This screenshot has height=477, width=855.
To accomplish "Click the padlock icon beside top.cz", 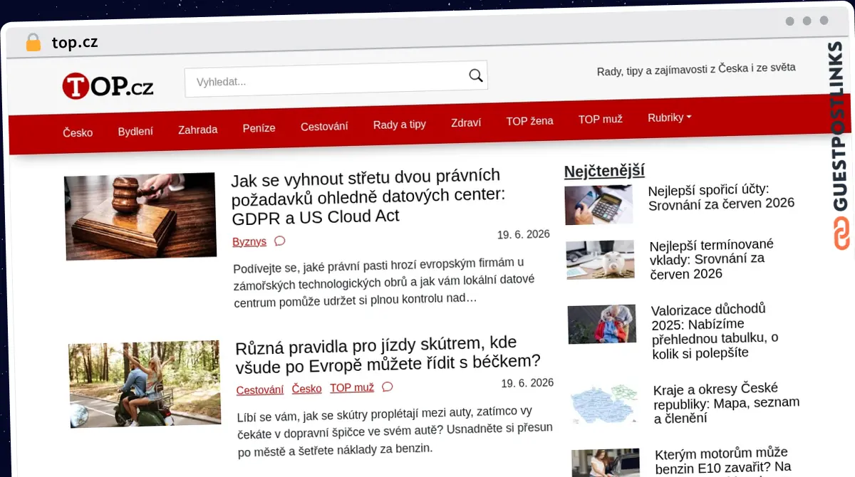I will click(33, 43).
